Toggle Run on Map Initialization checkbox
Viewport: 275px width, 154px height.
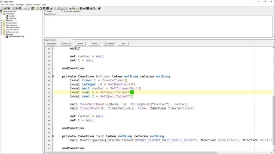(x=62, y=11)
